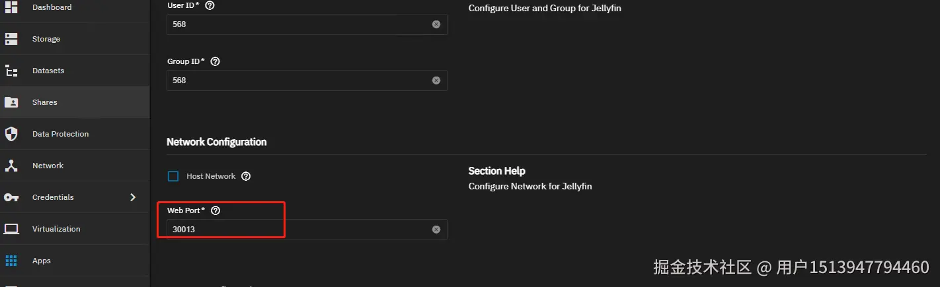The image size is (940, 287).
Task: Show help for Host Network option
Action: coord(246,176)
